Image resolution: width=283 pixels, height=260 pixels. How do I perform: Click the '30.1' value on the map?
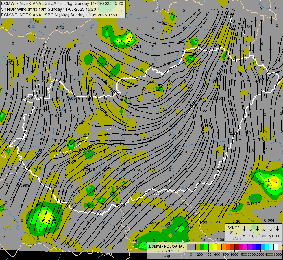point(170,187)
